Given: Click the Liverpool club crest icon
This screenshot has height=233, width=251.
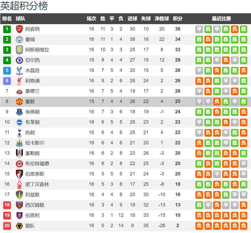Looking at the screenshot, I should click(20, 81).
